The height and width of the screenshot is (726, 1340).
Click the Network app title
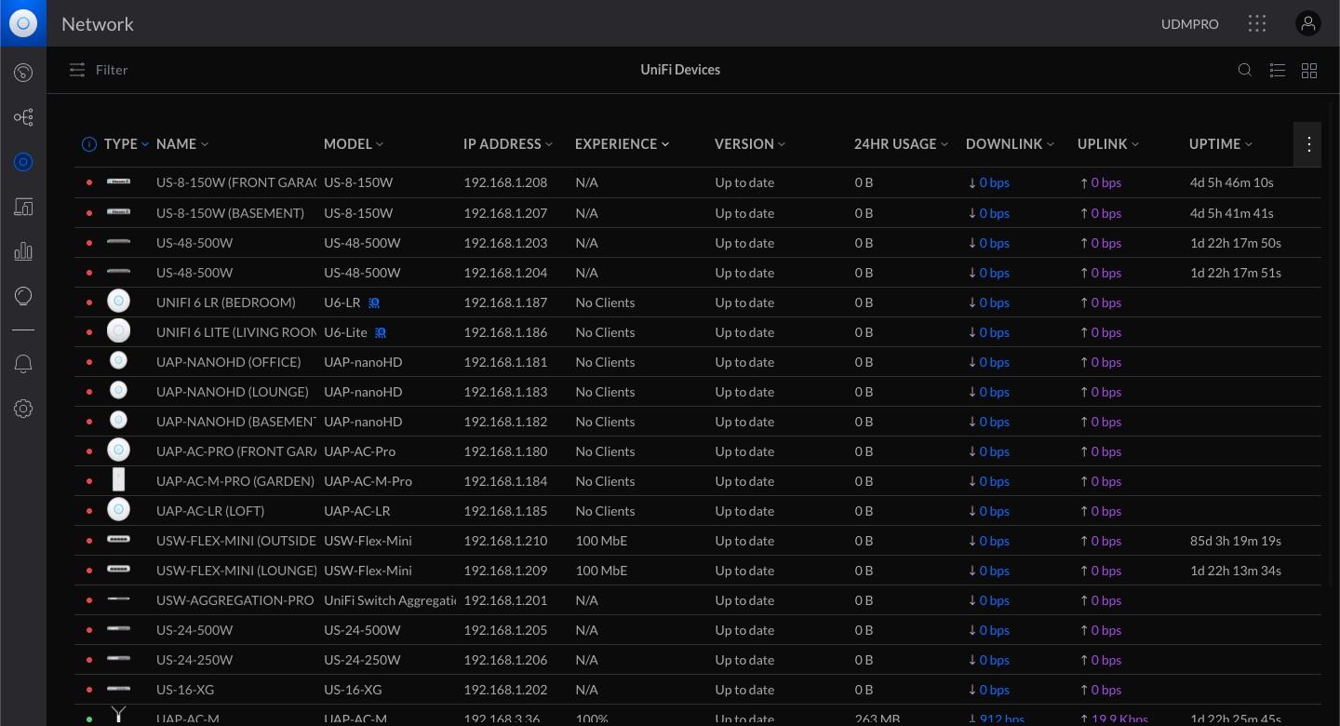point(98,24)
